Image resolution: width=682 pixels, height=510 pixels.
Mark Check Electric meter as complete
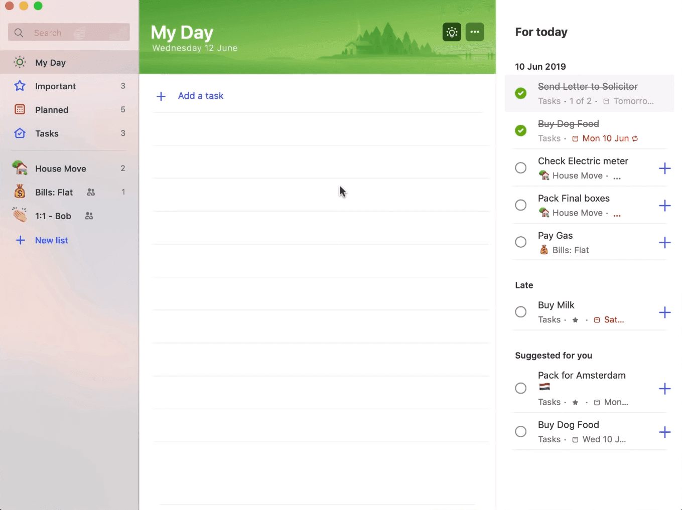pyautogui.click(x=521, y=168)
